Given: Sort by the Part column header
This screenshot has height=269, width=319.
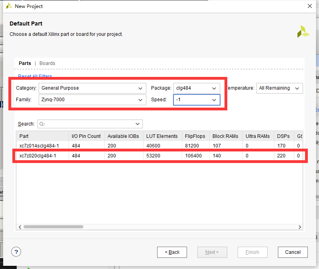Looking at the screenshot, I should coord(43,136).
